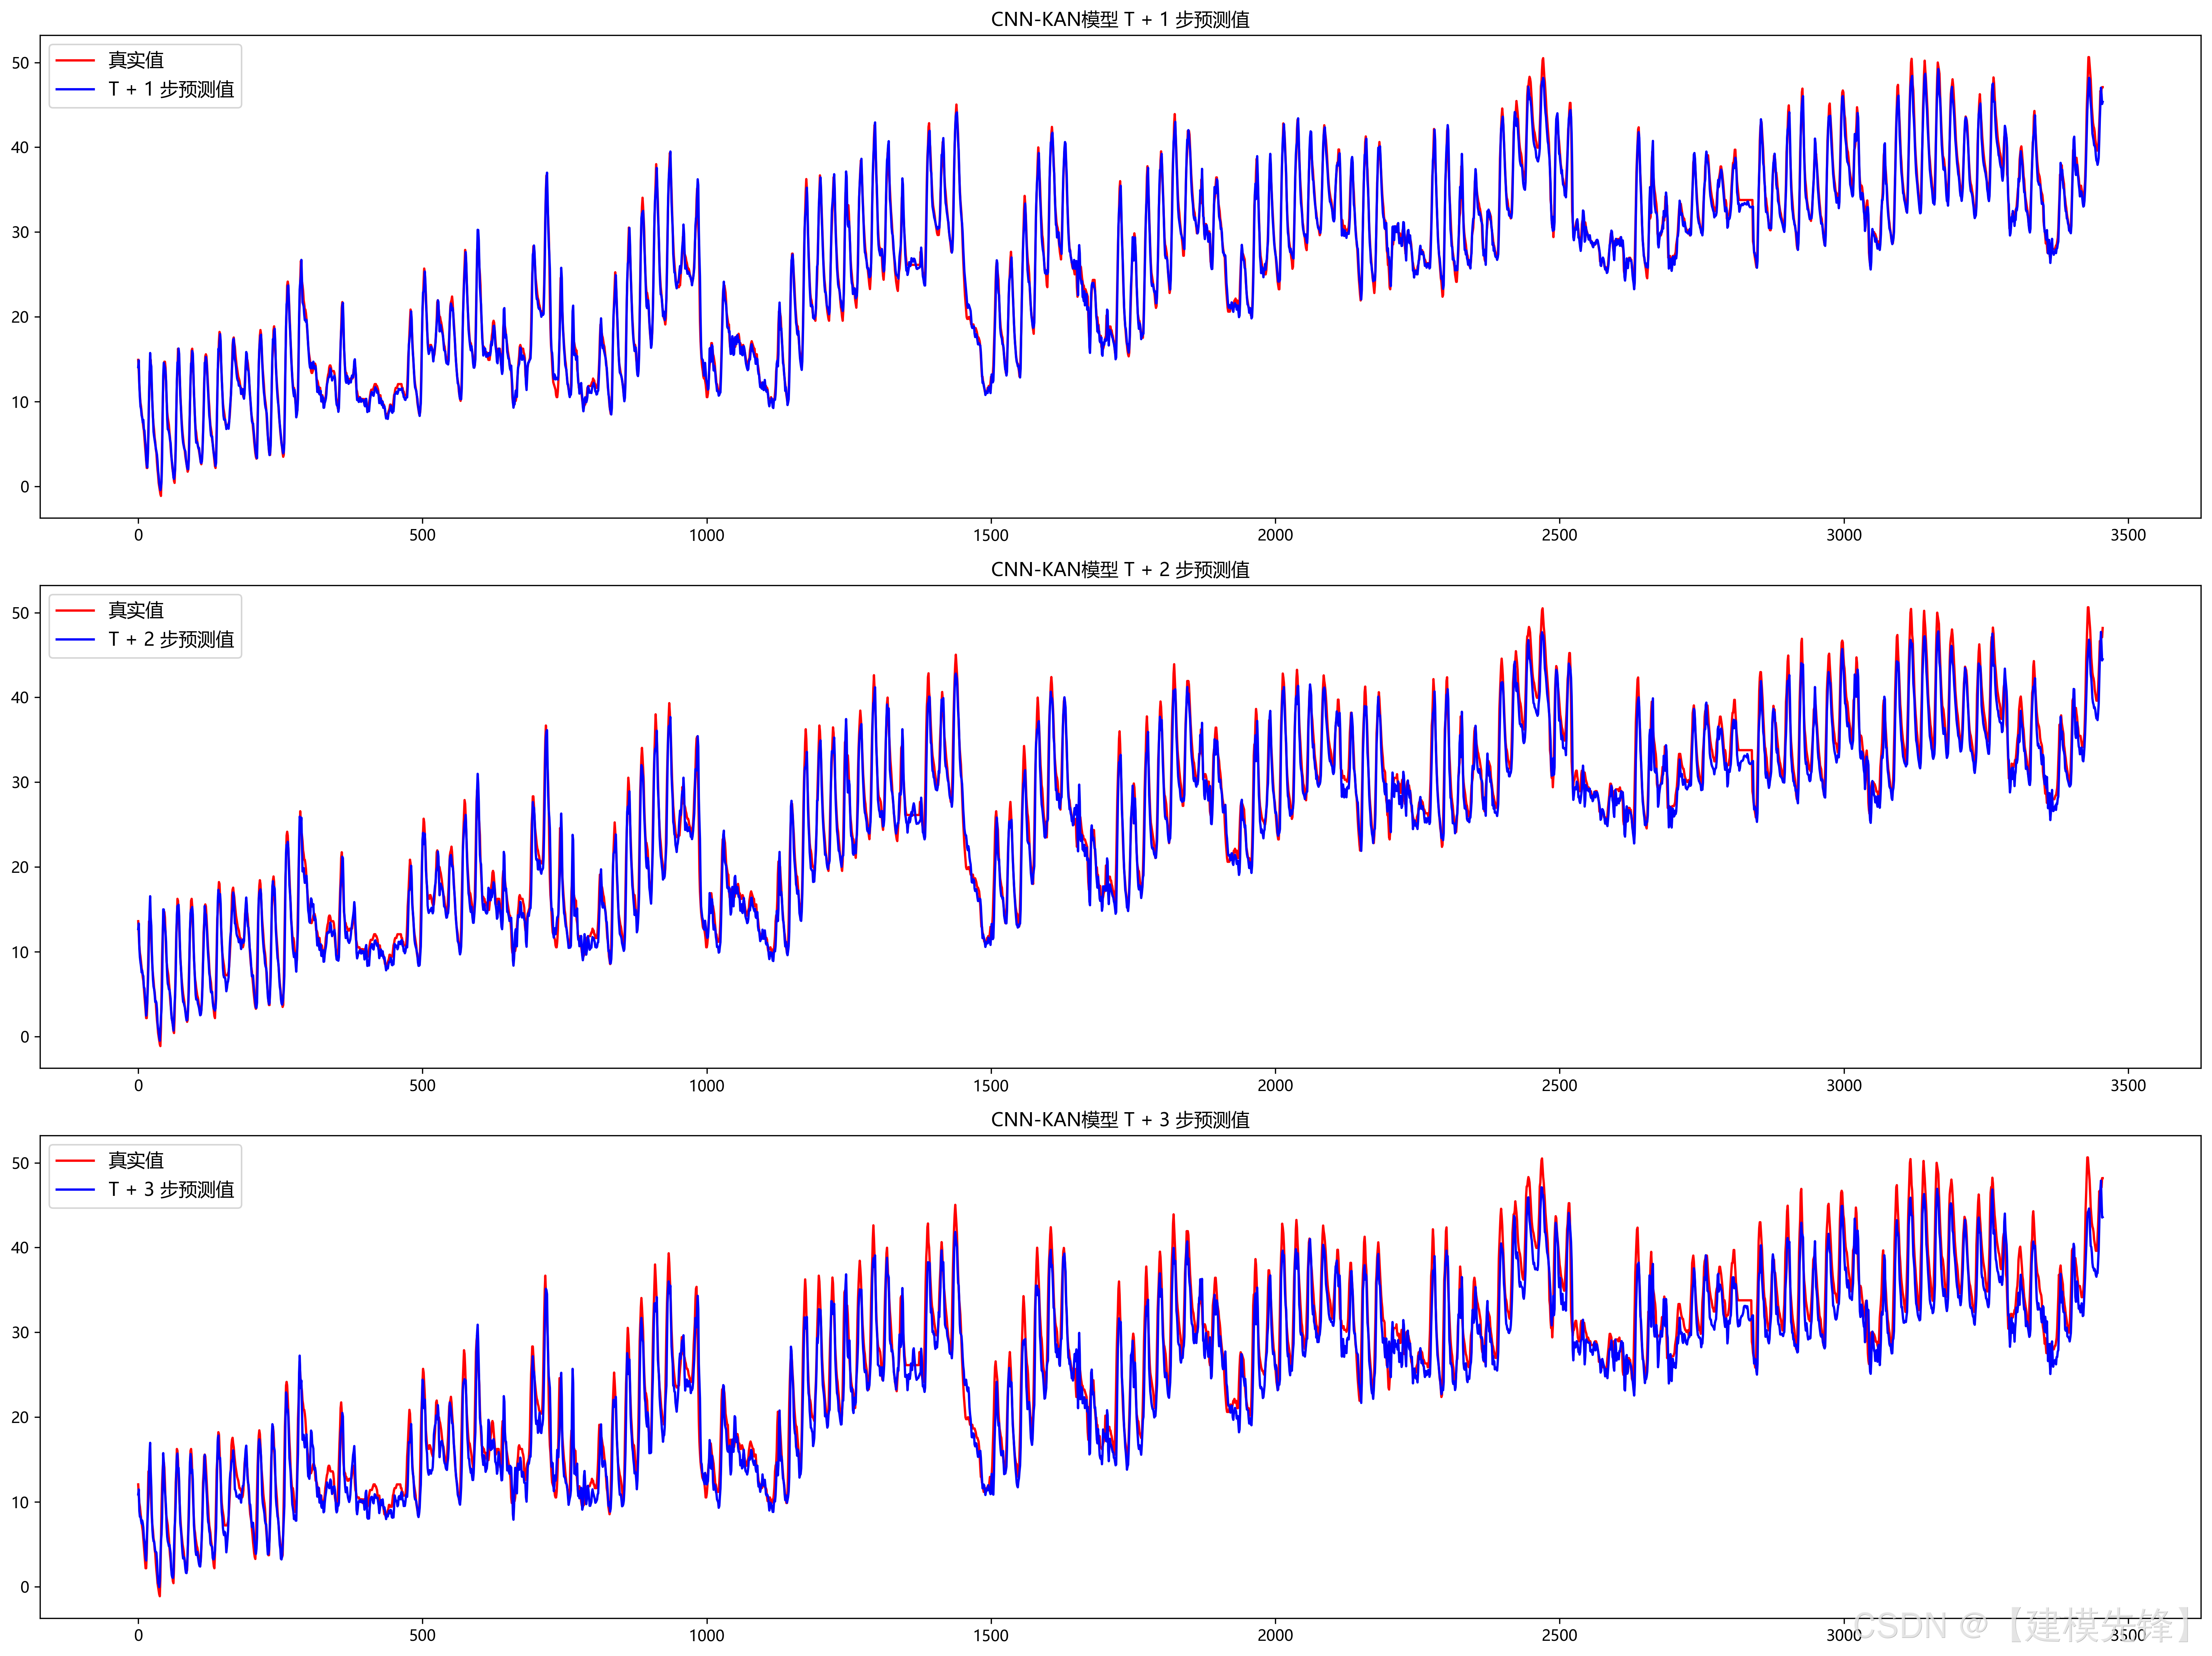Image resolution: width=2212 pixels, height=1656 pixels.
Task: Click y-axis label 40 in T + 2 chart
Action: point(20,698)
